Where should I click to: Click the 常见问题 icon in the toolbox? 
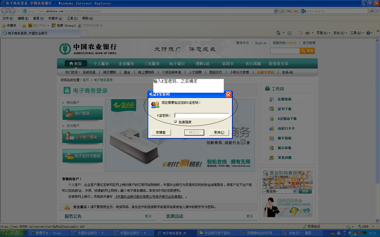[x=271, y=158]
